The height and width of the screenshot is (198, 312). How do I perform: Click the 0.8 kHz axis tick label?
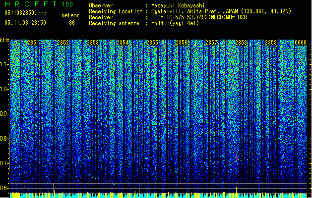(4, 139)
